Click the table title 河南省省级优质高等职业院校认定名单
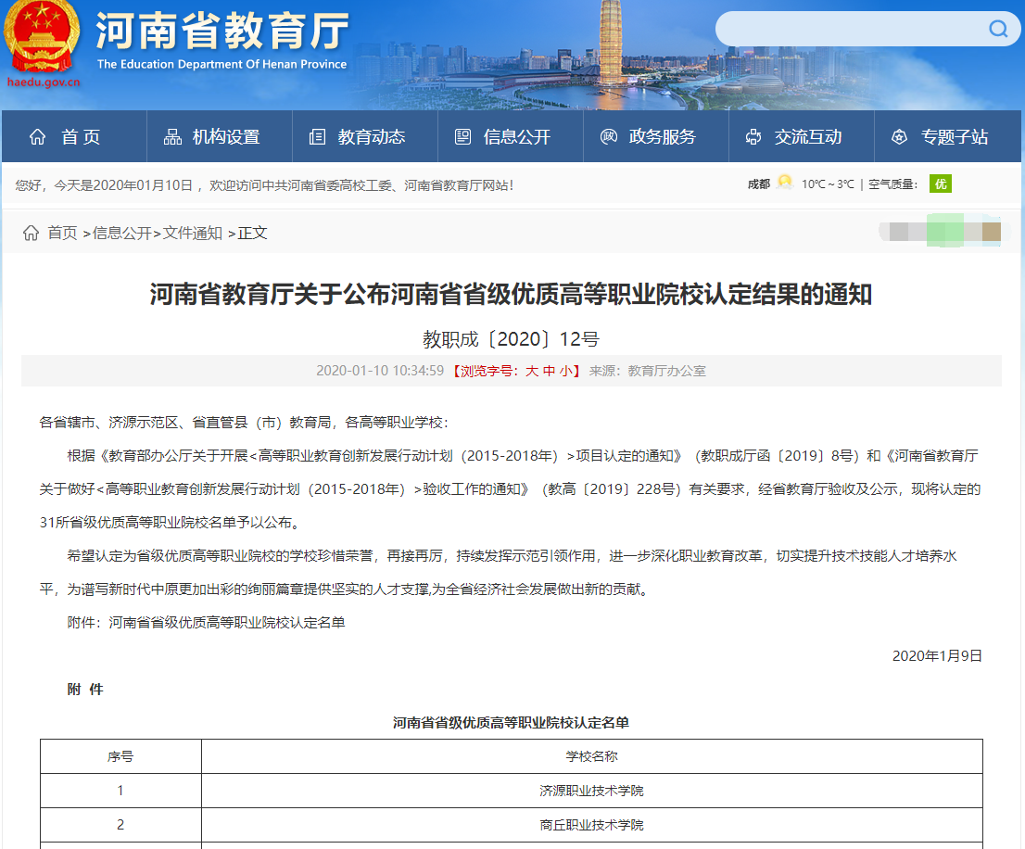1025x849 pixels. [511, 722]
